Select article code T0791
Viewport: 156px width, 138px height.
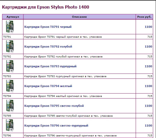coord(7,37)
